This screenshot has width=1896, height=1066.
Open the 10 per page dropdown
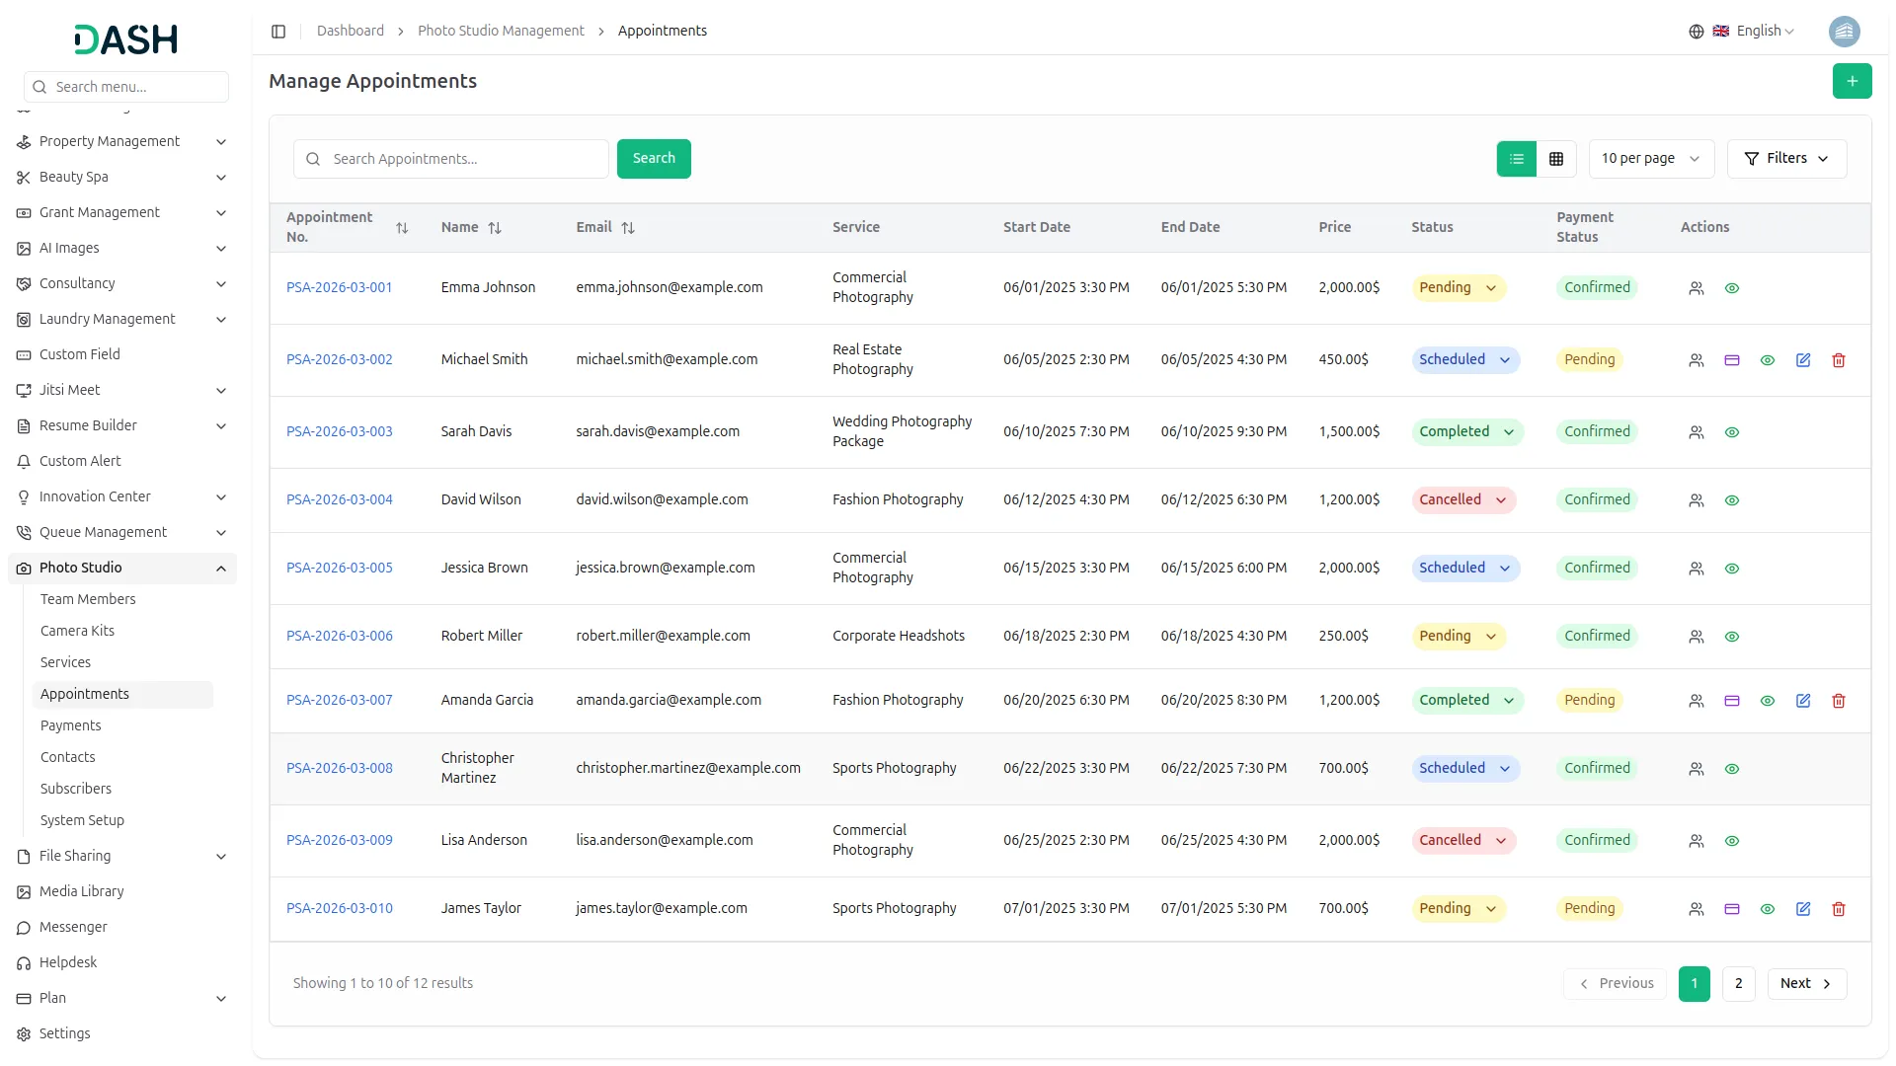1650,159
